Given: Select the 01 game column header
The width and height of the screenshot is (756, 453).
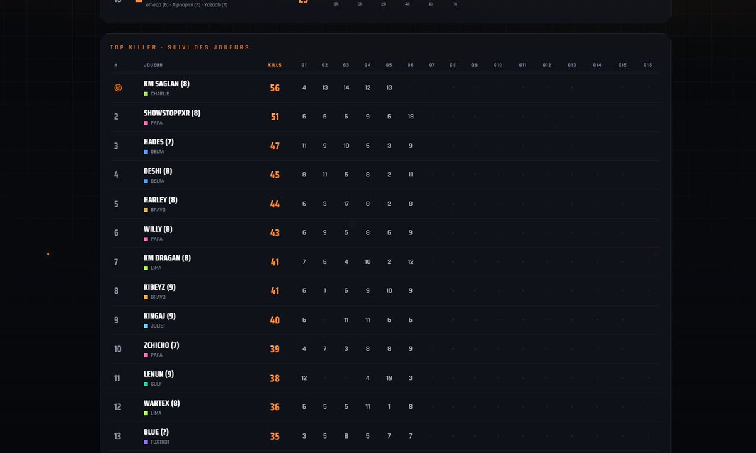Looking at the screenshot, I should tap(304, 65).
